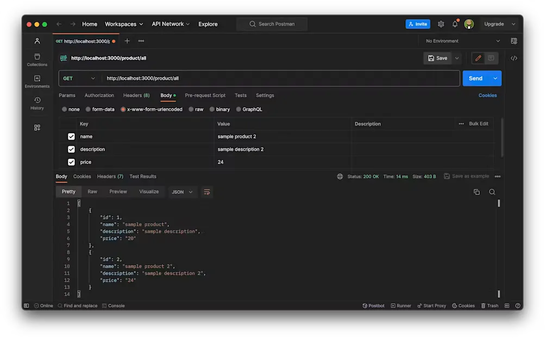The height and width of the screenshot is (339, 545).
Task: Expand the Save button arrow options
Action: click(457, 58)
